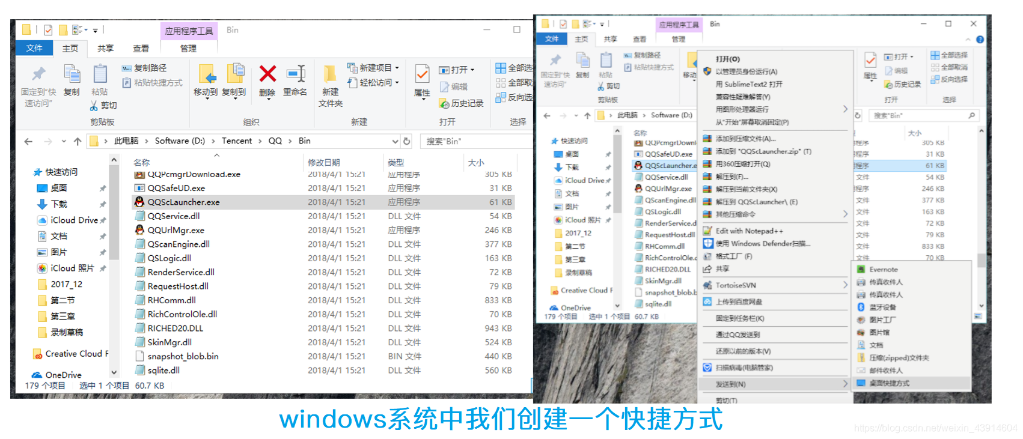Collapse the ribbon in the right window
1023x439 pixels.
[x=969, y=40]
